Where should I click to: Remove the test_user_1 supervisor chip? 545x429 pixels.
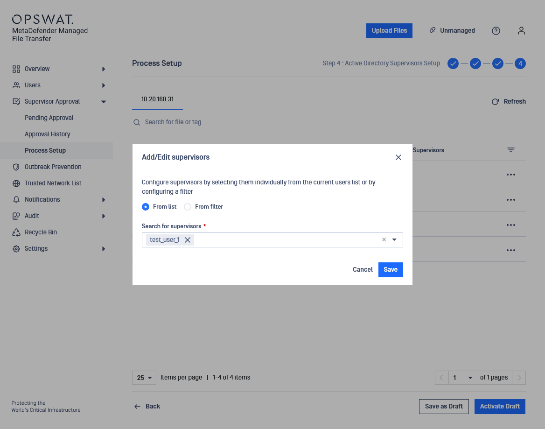click(x=188, y=240)
